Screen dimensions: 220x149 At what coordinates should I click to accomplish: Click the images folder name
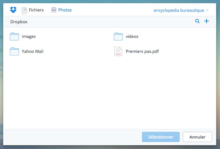(29, 37)
